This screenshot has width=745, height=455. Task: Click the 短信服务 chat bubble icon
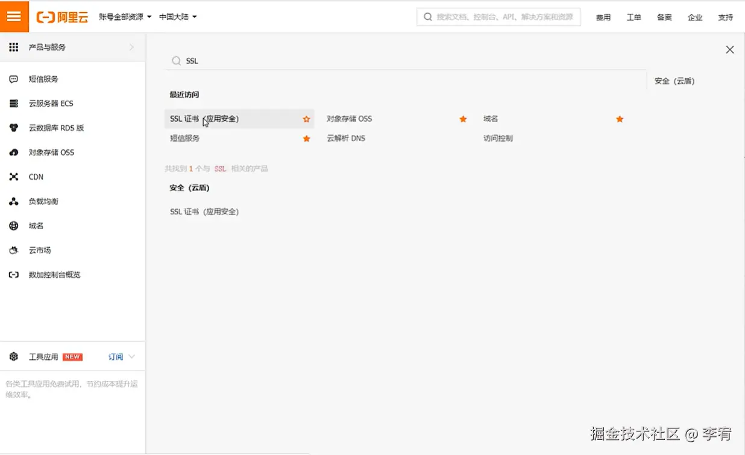tap(14, 79)
